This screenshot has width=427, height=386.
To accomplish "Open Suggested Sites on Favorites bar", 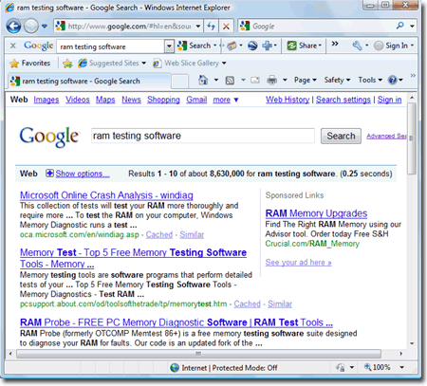I will [x=112, y=64].
